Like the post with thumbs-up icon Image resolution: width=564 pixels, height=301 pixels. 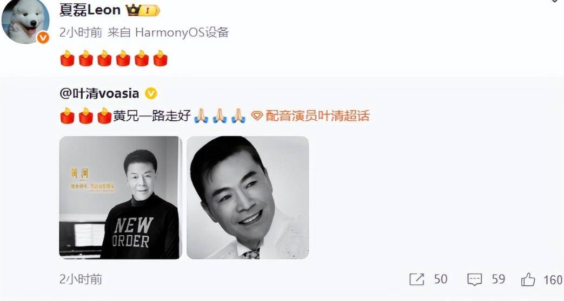(x=528, y=279)
